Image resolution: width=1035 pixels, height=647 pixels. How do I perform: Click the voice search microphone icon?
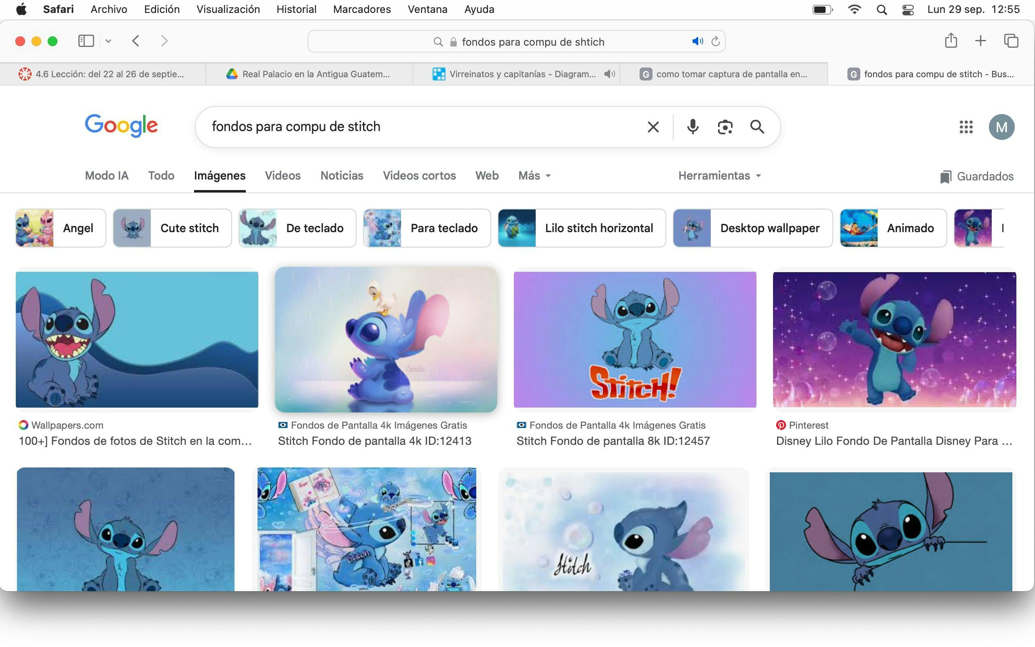pos(693,127)
